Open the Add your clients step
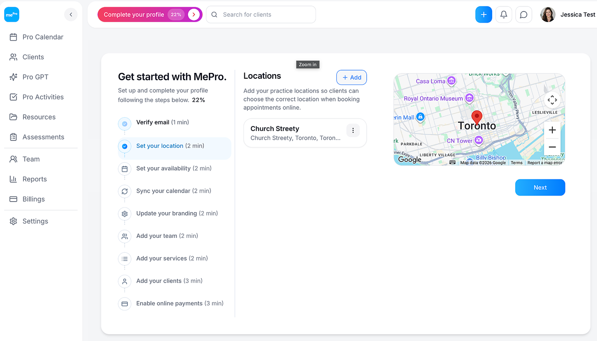This screenshot has height=341, width=597. 174,281
